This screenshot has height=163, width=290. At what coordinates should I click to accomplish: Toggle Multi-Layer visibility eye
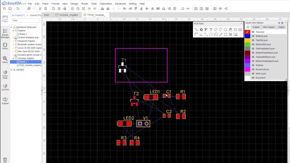253,73
